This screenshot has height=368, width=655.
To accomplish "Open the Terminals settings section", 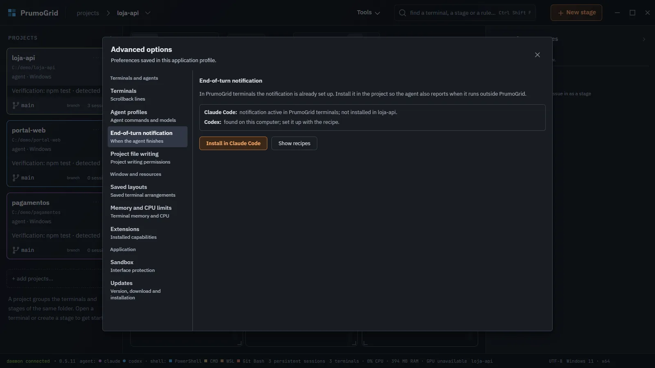I will click(147, 94).
